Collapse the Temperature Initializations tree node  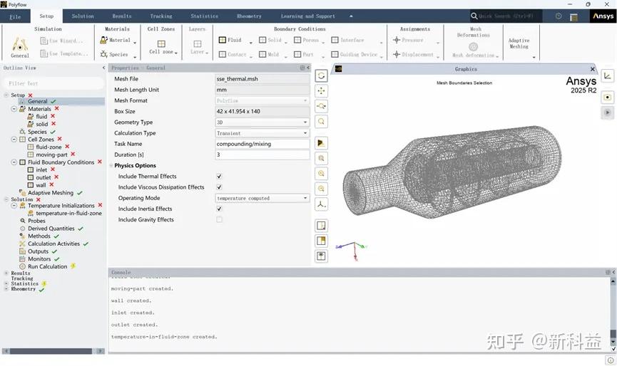pyautogui.click(x=14, y=205)
